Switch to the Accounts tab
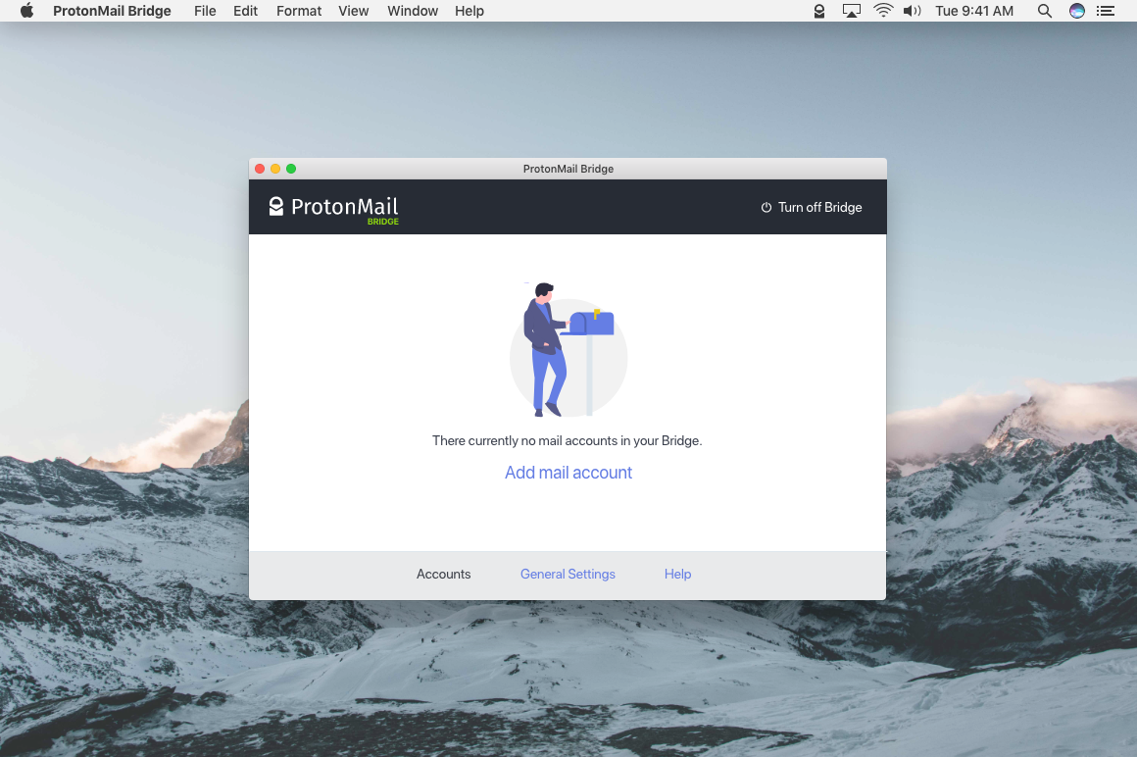Image resolution: width=1137 pixels, height=757 pixels. click(444, 575)
